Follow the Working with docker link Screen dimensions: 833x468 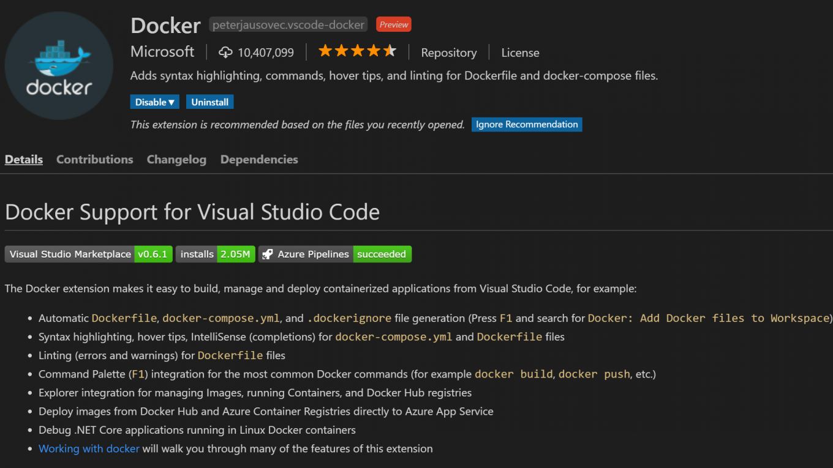point(88,448)
